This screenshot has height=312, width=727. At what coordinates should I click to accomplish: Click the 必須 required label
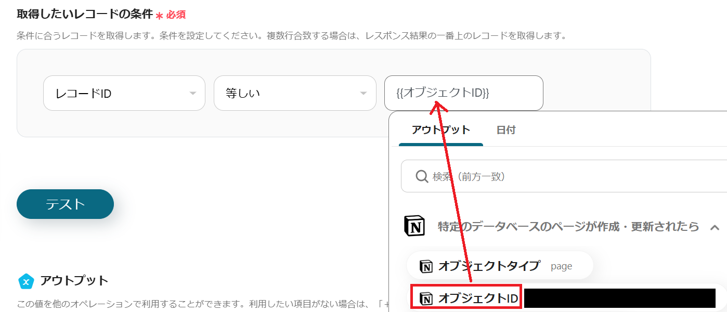(176, 15)
